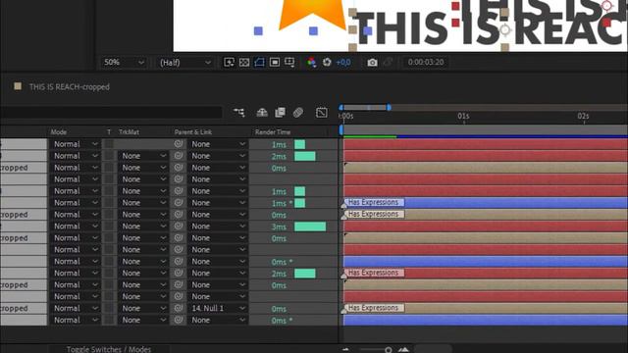Click the timeline zoom-out icon at bottom
This screenshot has width=628, height=353.
(345, 350)
